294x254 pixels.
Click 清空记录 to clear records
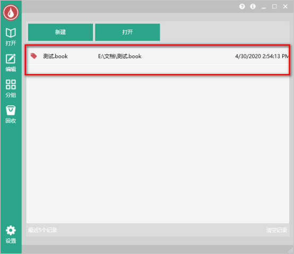click(x=276, y=230)
